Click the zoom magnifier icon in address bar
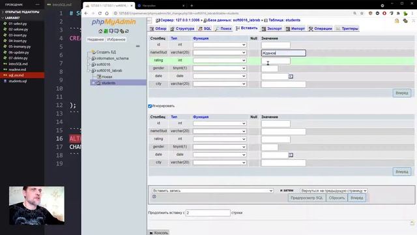417x235 pixels. point(354,13)
